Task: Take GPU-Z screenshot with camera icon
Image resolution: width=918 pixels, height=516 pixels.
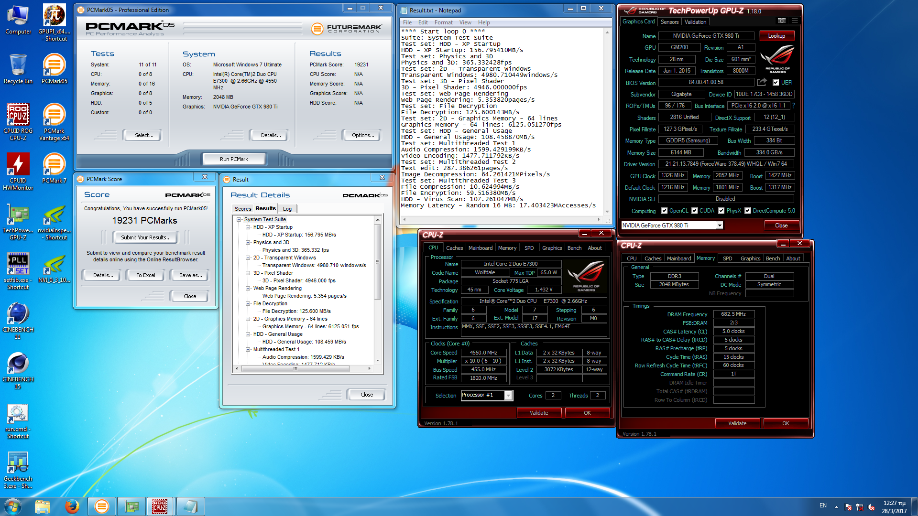Action: pos(781,21)
